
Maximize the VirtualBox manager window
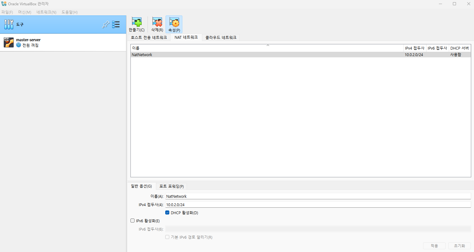point(454,4)
